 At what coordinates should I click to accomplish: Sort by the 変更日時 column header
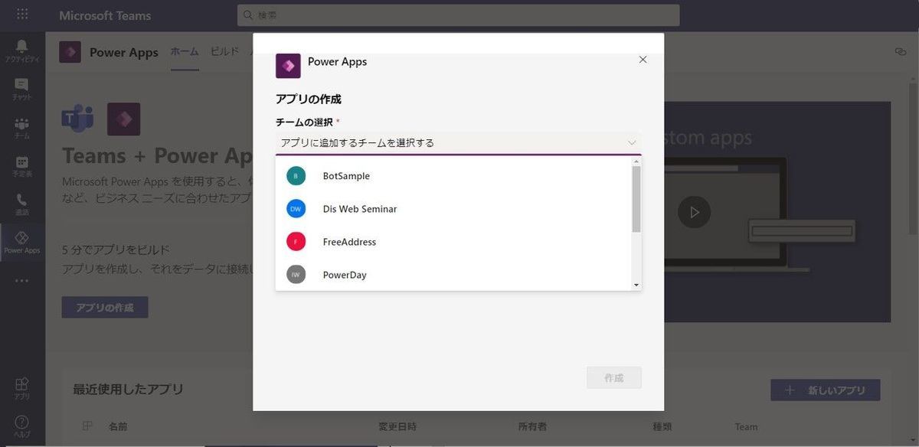point(397,427)
